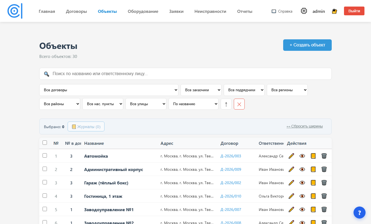Focus the search by name field
Viewport: 371px width, 224px height.
coord(185,74)
